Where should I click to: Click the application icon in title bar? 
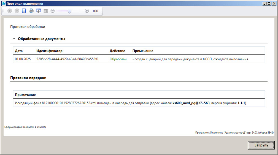4,4
